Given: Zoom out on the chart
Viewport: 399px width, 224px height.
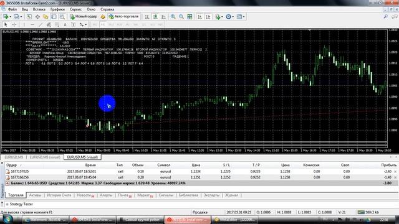Looking at the screenshot, I should (181, 17).
